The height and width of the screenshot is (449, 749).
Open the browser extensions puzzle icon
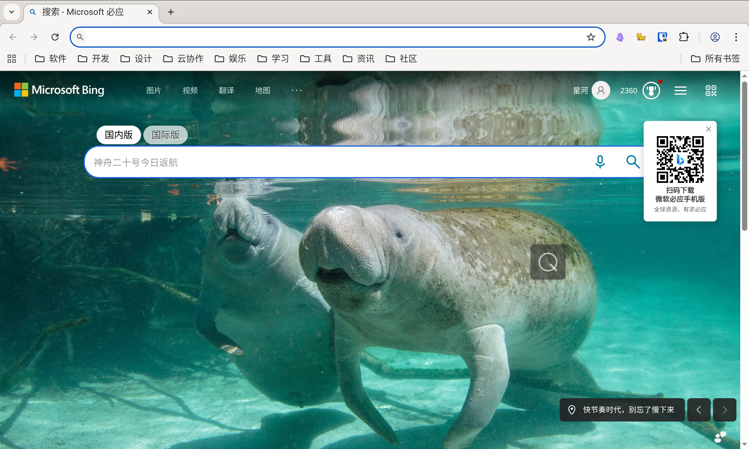tap(683, 37)
